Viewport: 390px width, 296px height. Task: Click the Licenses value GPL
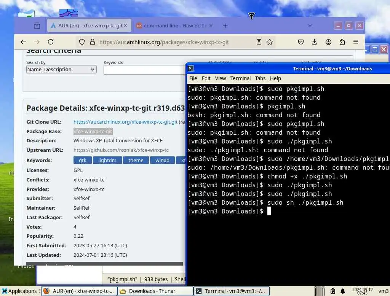[x=78, y=170]
